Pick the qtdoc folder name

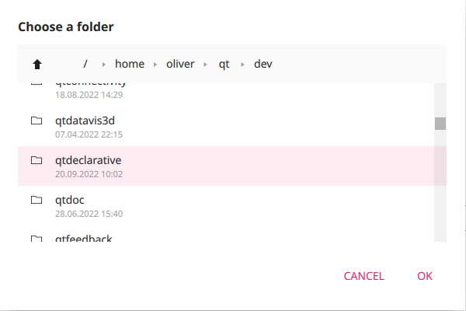[x=70, y=200]
